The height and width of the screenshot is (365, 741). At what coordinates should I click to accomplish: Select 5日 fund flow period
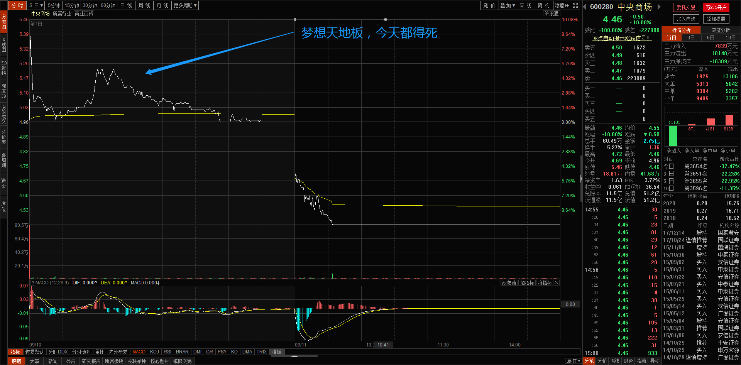711,37
